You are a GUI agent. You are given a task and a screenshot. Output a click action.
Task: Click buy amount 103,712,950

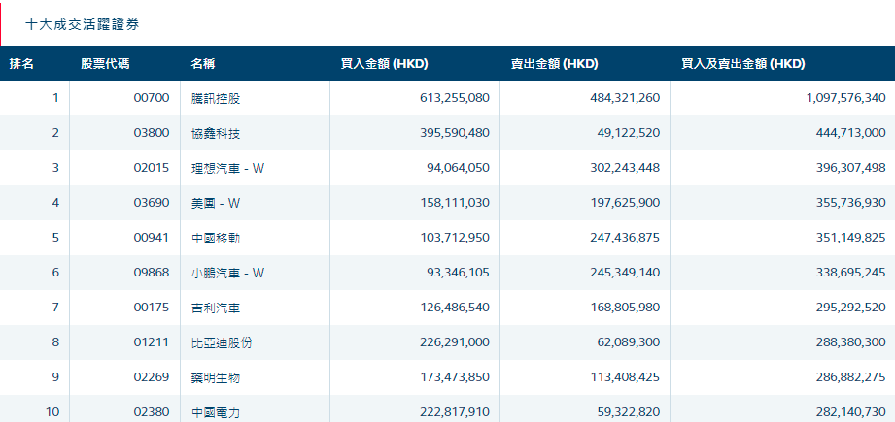[x=455, y=238]
